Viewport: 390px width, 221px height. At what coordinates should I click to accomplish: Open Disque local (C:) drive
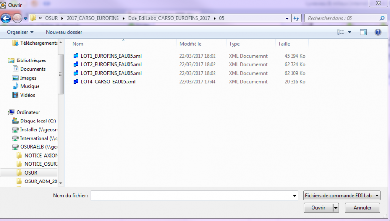[37, 121]
